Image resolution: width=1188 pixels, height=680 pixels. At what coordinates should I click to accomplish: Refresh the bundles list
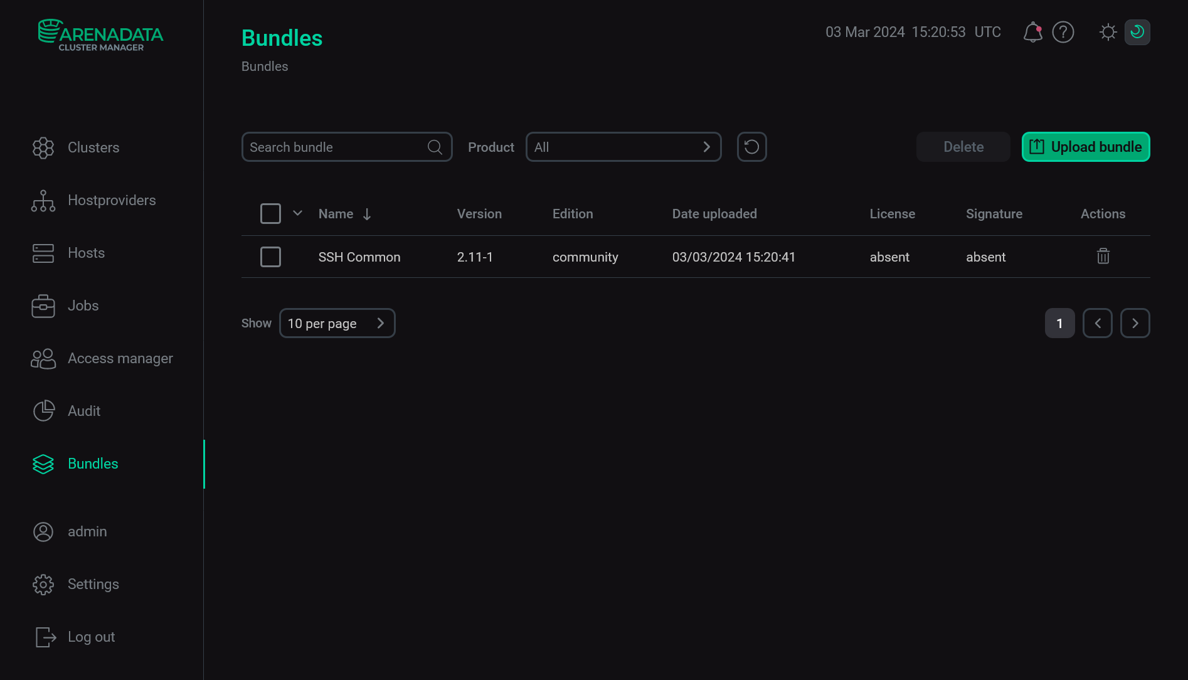(x=751, y=147)
